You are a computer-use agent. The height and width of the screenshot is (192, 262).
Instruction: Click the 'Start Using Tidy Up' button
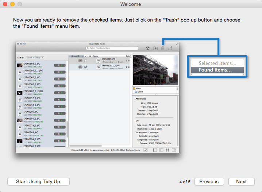[x=38, y=181]
